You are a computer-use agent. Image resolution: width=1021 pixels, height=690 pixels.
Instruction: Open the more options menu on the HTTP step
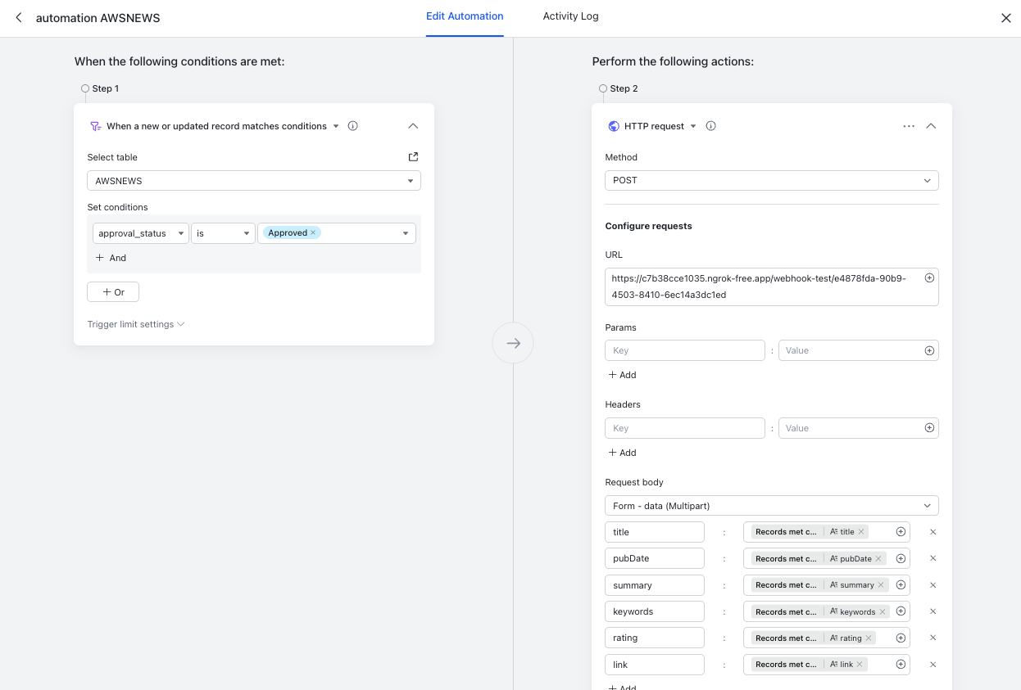point(909,125)
